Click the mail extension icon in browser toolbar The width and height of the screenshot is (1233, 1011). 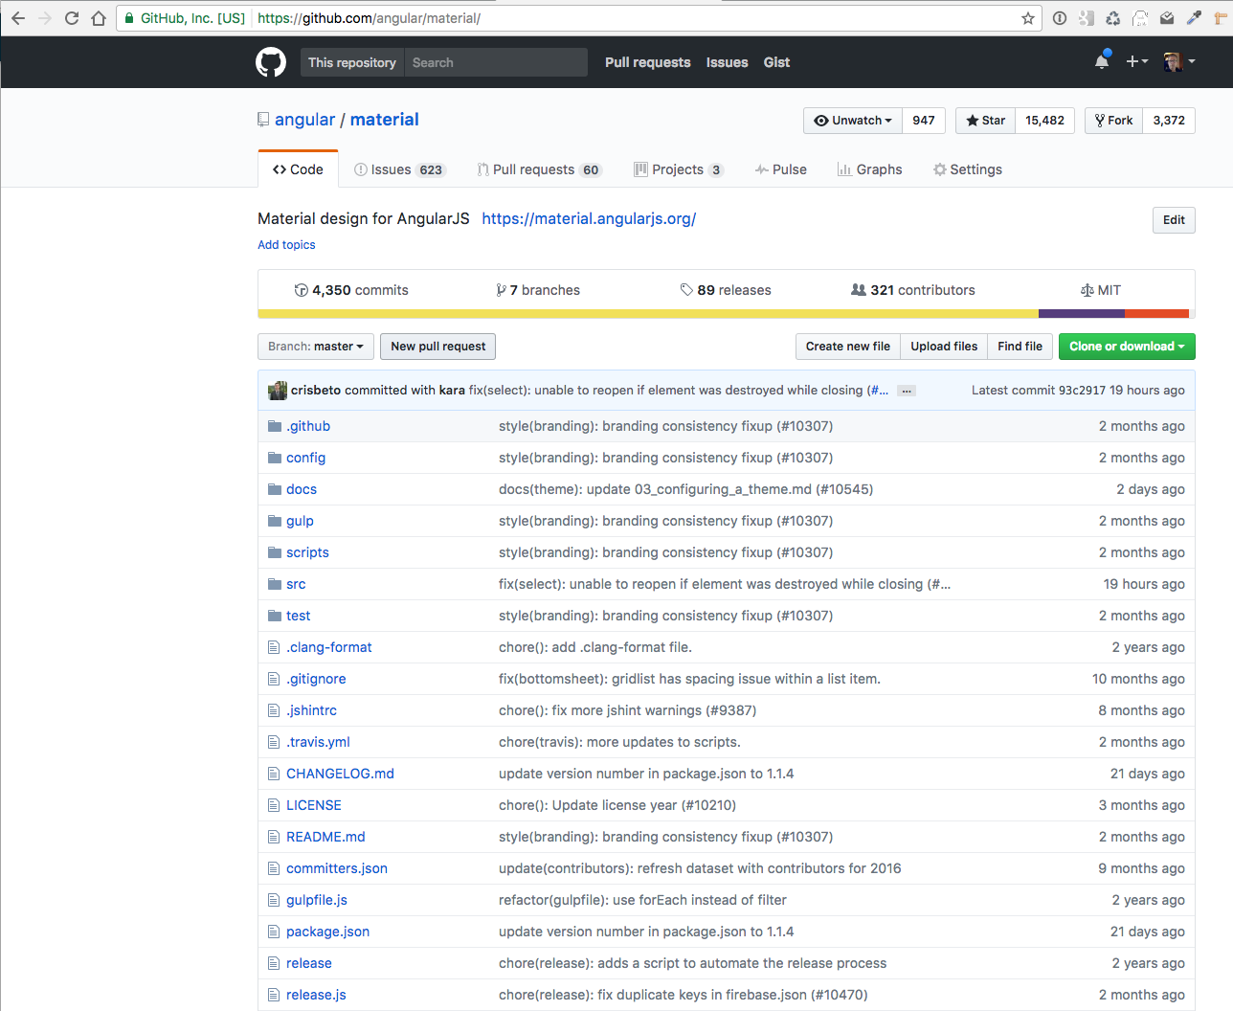[x=1167, y=18]
